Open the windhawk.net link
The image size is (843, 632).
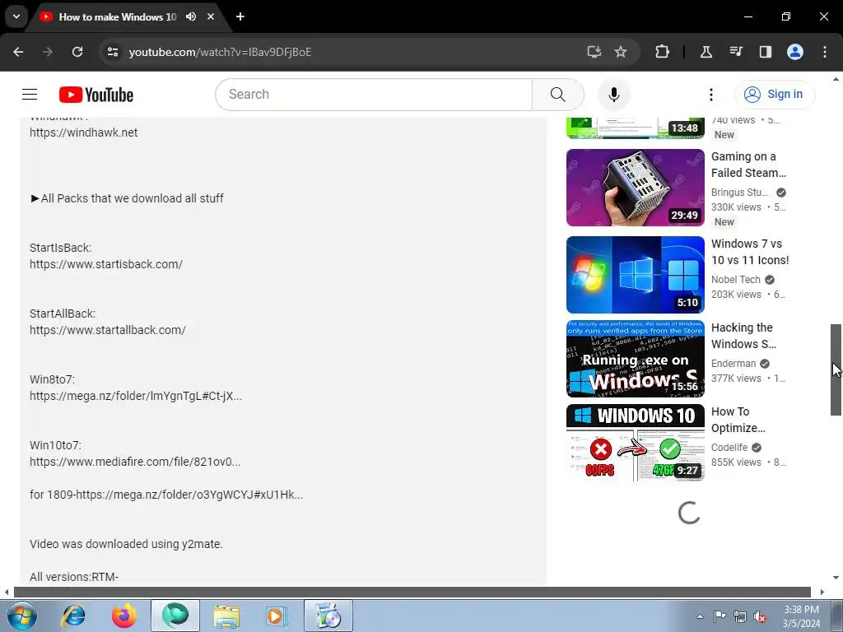[83, 132]
